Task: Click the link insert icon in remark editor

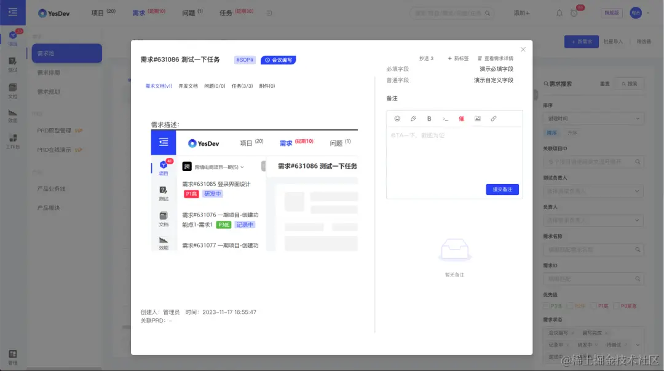Action: point(494,118)
